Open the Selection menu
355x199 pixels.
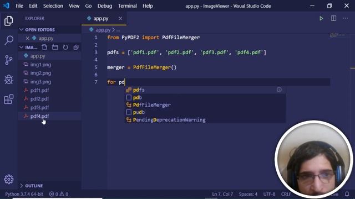tap(53, 6)
